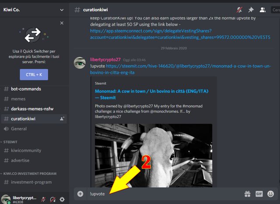Viewport: 280px width, 204px height.
Task: Open the GIF picker
Action: click(259, 194)
